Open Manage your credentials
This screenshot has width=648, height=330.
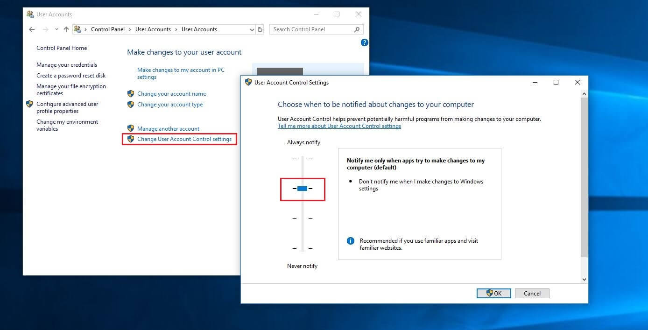point(67,65)
